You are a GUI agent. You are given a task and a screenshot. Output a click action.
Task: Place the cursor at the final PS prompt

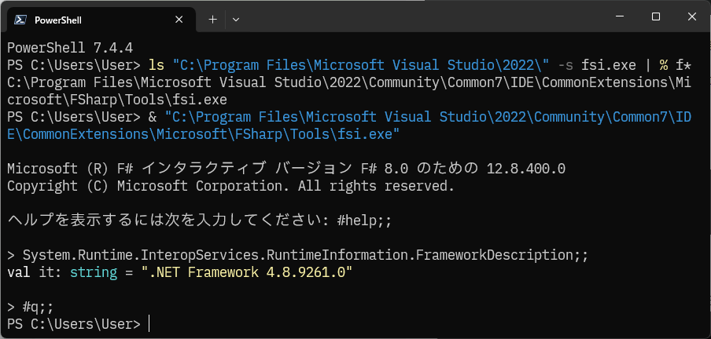[x=149, y=325]
